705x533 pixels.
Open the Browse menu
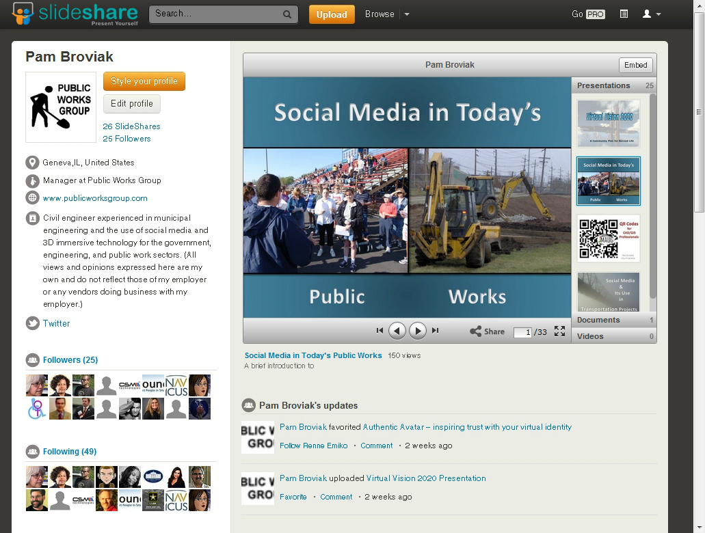pos(380,14)
